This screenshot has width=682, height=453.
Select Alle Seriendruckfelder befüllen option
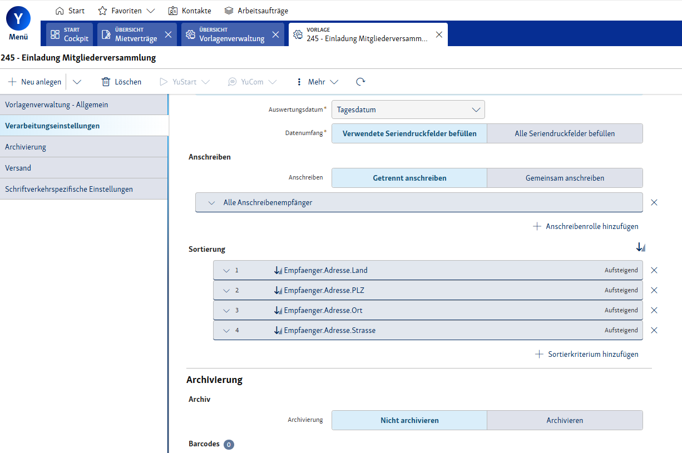tap(565, 133)
